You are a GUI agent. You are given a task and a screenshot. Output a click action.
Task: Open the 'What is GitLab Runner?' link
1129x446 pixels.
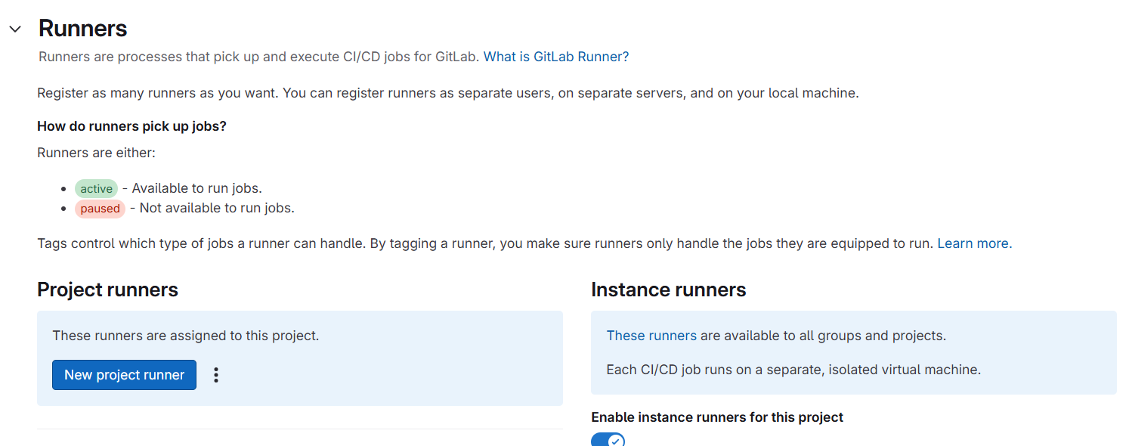(555, 57)
